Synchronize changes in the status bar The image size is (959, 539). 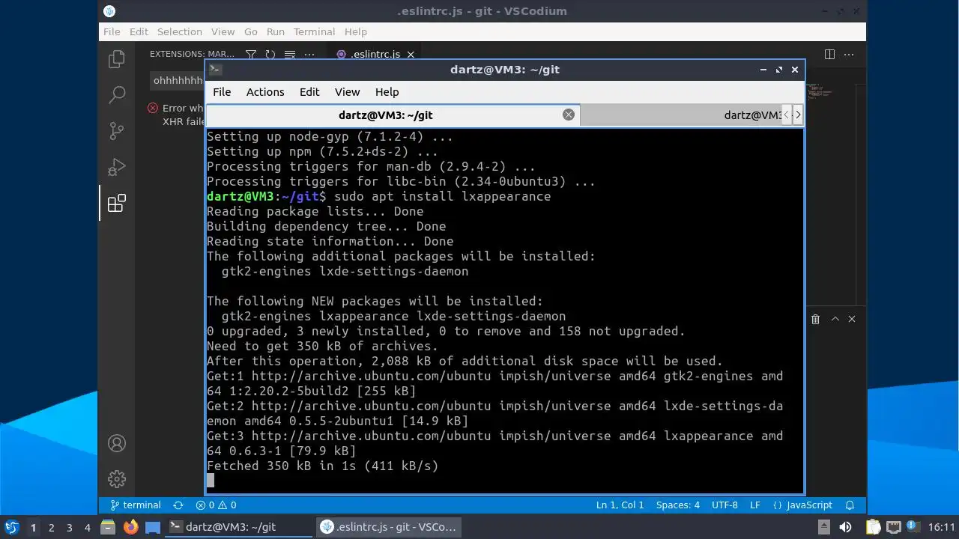178,505
